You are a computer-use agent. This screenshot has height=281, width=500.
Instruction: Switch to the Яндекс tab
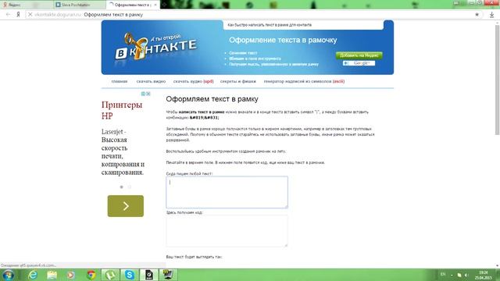click(27, 5)
